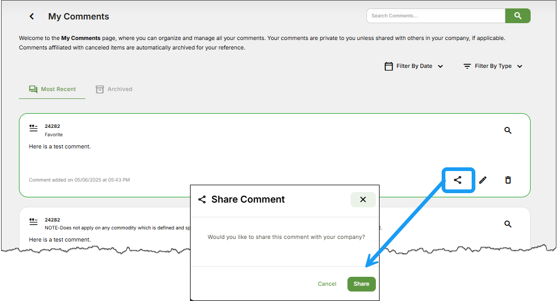Click the magnifier icon on first comment card
The height and width of the screenshot is (301, 558).
[508, 131]
